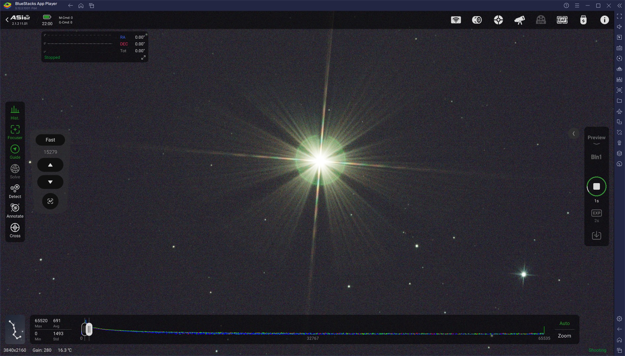This screenshot has width=625, height=356.
Task: Expand the guiding graph panel
Action: point(143,57)
